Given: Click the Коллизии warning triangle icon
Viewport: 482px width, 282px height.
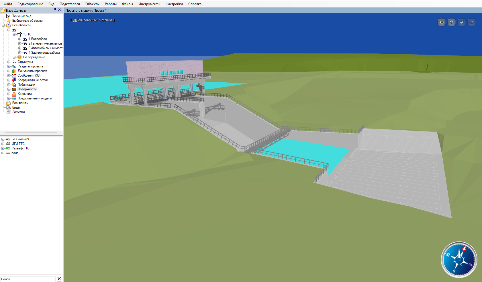Looking at the screenshot, I should click(14, 94).
